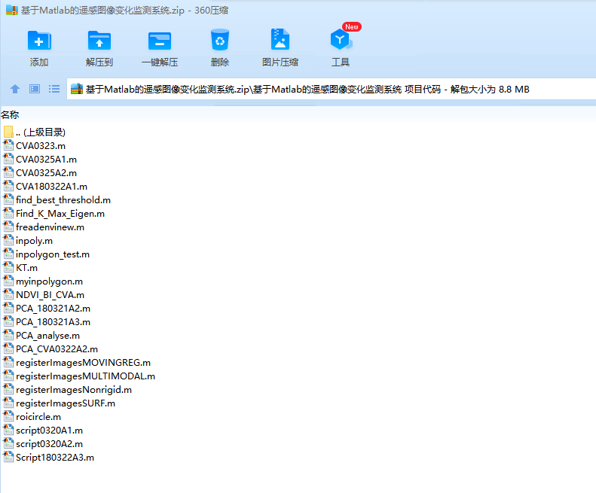The width and height of the screenshot is (596, 493).
Task: Select the file inpolygon_test.m
Action: tap(53, 254)
